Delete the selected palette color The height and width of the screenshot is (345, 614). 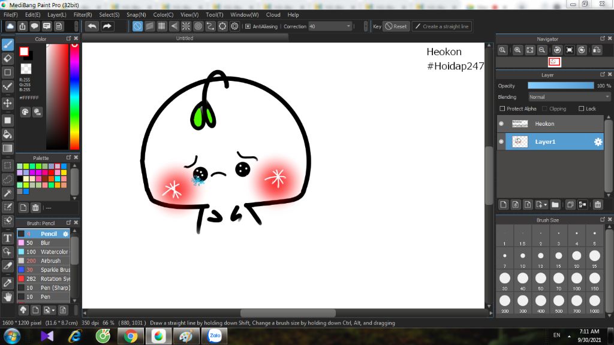(x=35, y=208)
